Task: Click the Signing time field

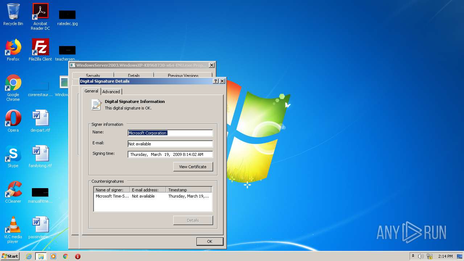Action: tap(170, 154)
